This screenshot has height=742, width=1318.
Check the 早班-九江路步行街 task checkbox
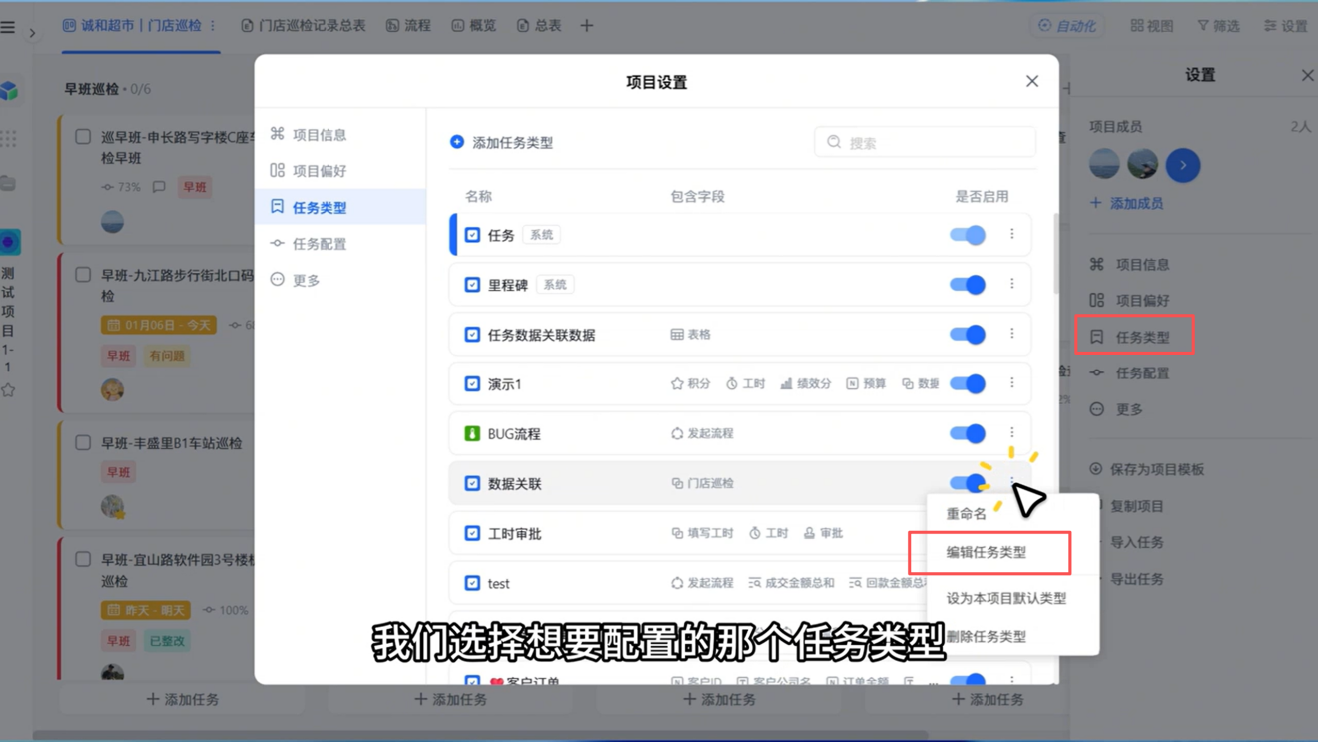tap(83, 275)
